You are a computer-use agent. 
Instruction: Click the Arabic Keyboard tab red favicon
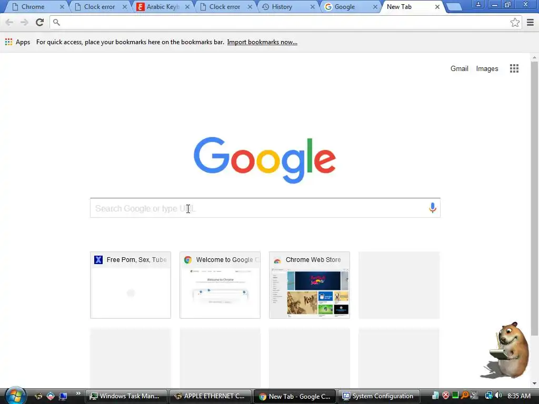pyautogui.click(x=140, y=7)
